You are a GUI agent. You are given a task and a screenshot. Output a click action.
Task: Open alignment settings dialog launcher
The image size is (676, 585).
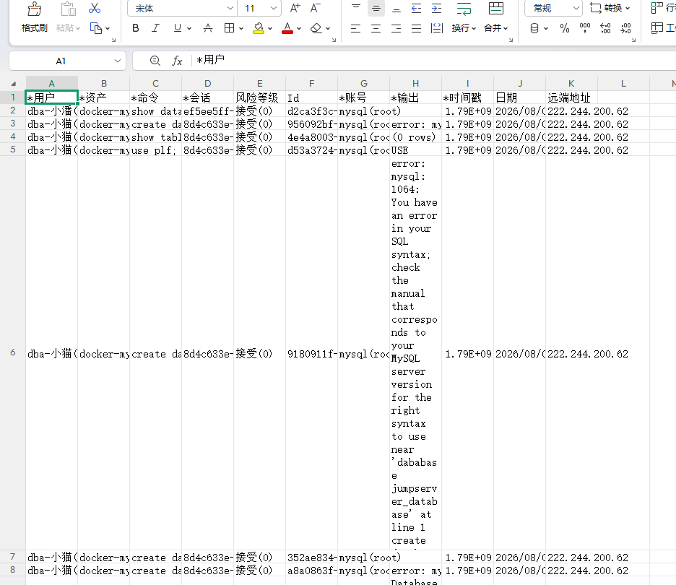[511, 40]
